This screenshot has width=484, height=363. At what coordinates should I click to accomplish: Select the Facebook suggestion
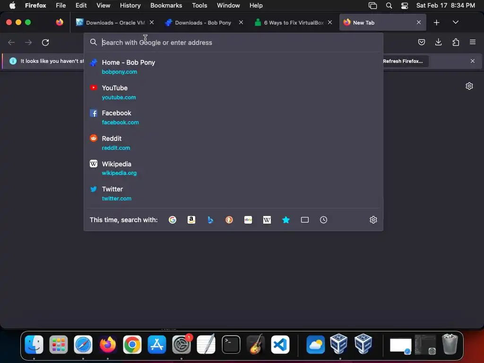233,117
